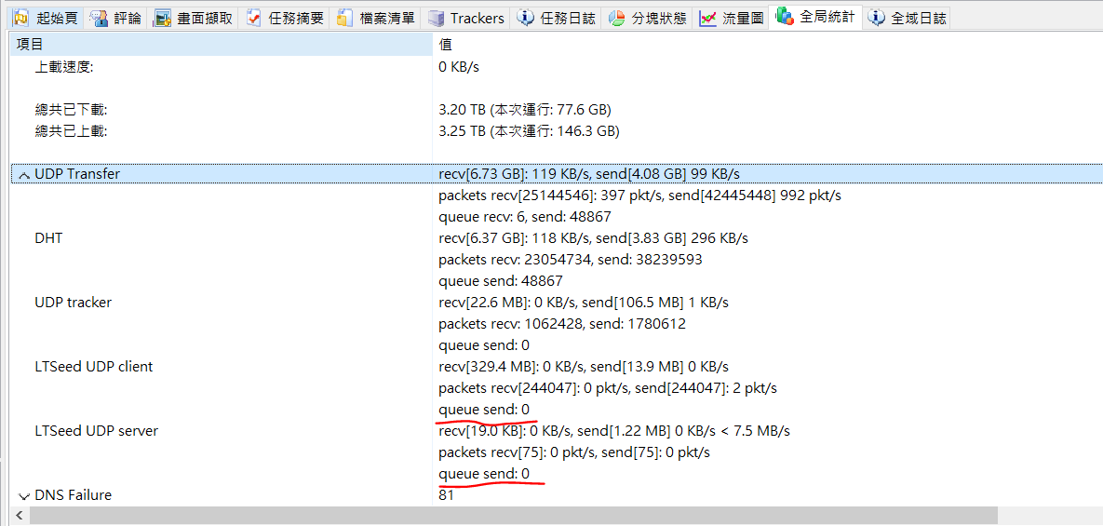Screen dimensions: 1103x526
Task: Switch to the 流量圖 tab
Action: tap(732, 18)
